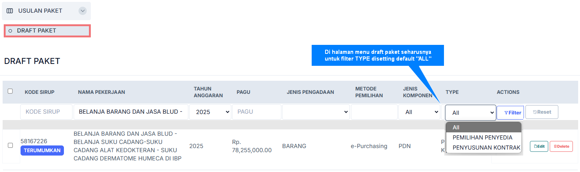Click the columns icon beside USULAN PAKET
The height and width of the screenshot is (172, 580).
coord(10,11)
